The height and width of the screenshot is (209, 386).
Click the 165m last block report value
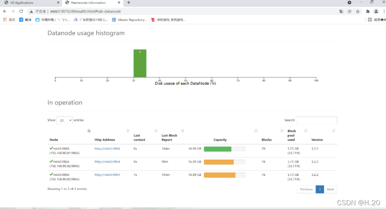tap(166, 175)
